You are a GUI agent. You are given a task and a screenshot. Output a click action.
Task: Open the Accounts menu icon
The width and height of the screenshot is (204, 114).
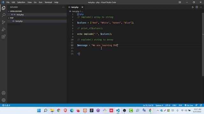4,93
